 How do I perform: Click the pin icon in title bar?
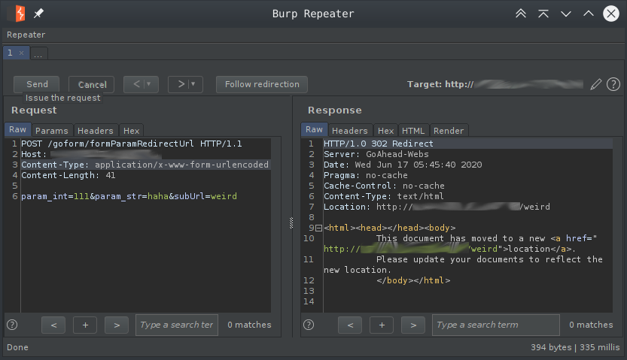[x=39, y=14]
